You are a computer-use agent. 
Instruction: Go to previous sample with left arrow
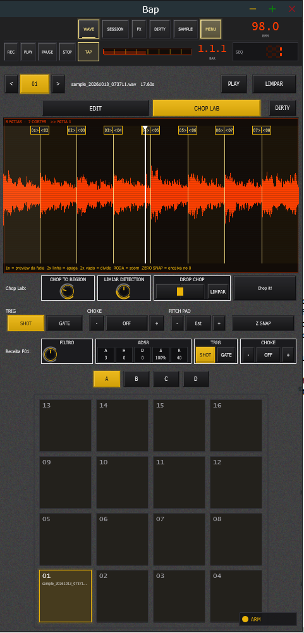[x=11, y=84]
